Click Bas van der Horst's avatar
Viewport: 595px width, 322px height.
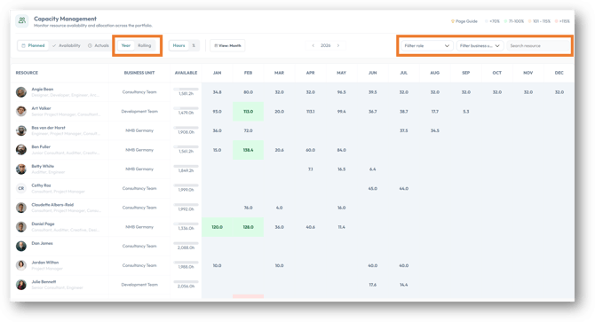point(21,130)
